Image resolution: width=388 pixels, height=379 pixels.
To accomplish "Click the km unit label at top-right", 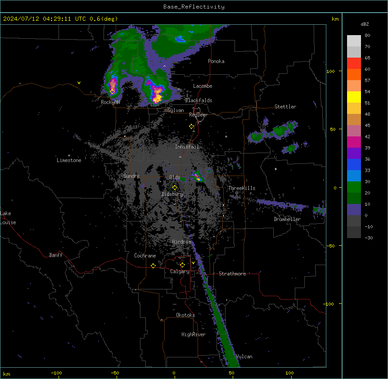I will click(x=335, y=19).
